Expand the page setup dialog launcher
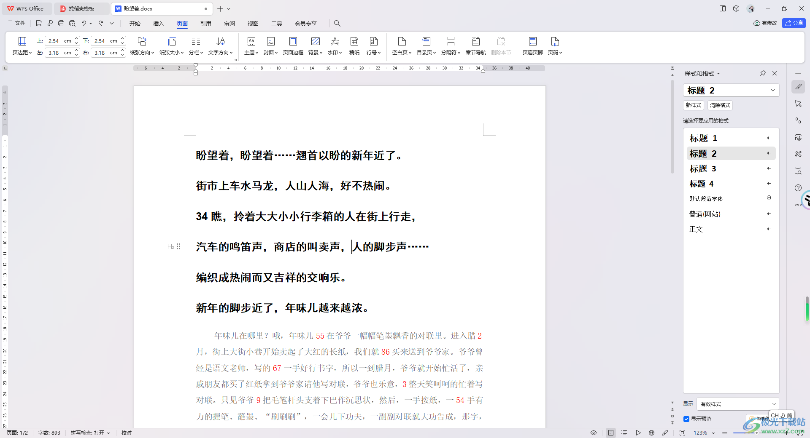810x438 pixels. click(x=235, y=60)
